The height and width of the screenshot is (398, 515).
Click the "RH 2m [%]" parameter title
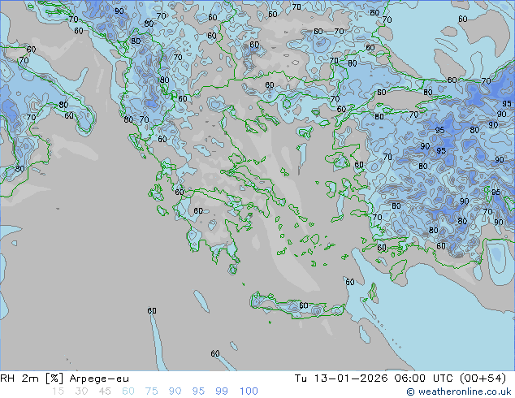coord(32,379)
